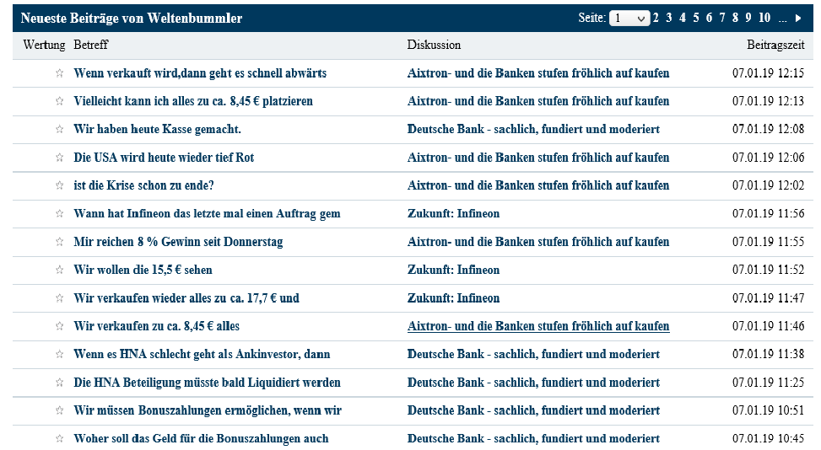This screenshot has width=821, height=450.
Task: Click the Betreff column header
Action: [90, 45]
